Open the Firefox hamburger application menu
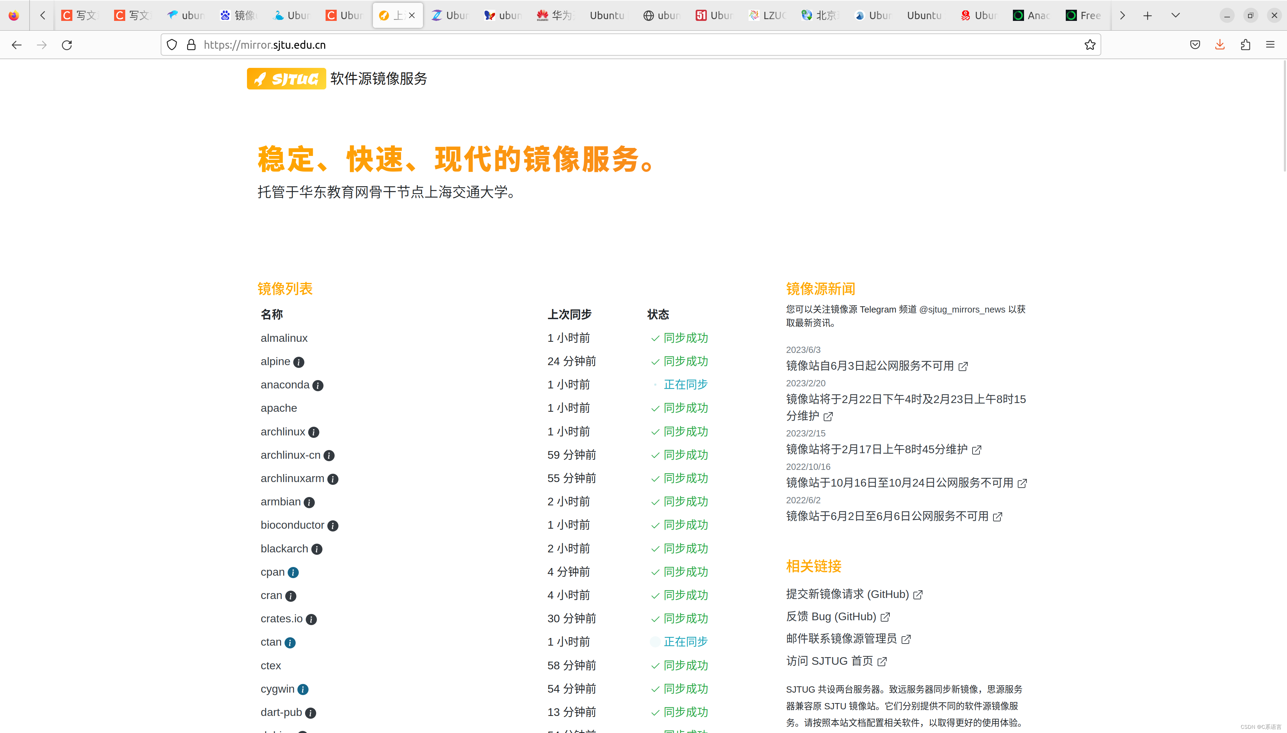This screenshot has width=1287, height=733. click(1270, 45)
